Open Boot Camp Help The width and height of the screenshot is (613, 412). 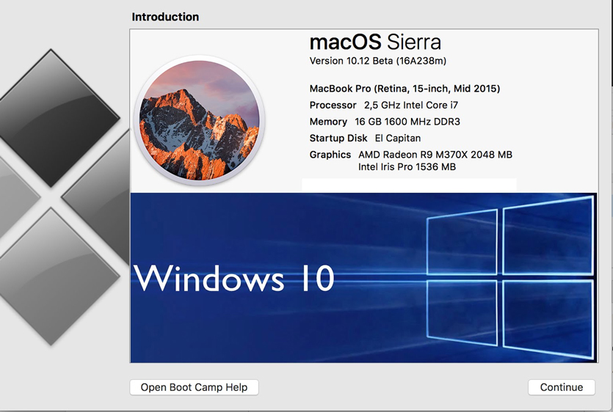pyautogui.click(x=194, y=387)
